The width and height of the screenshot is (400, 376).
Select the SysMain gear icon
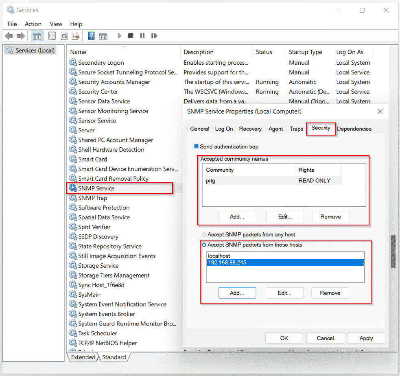point(73,294)
